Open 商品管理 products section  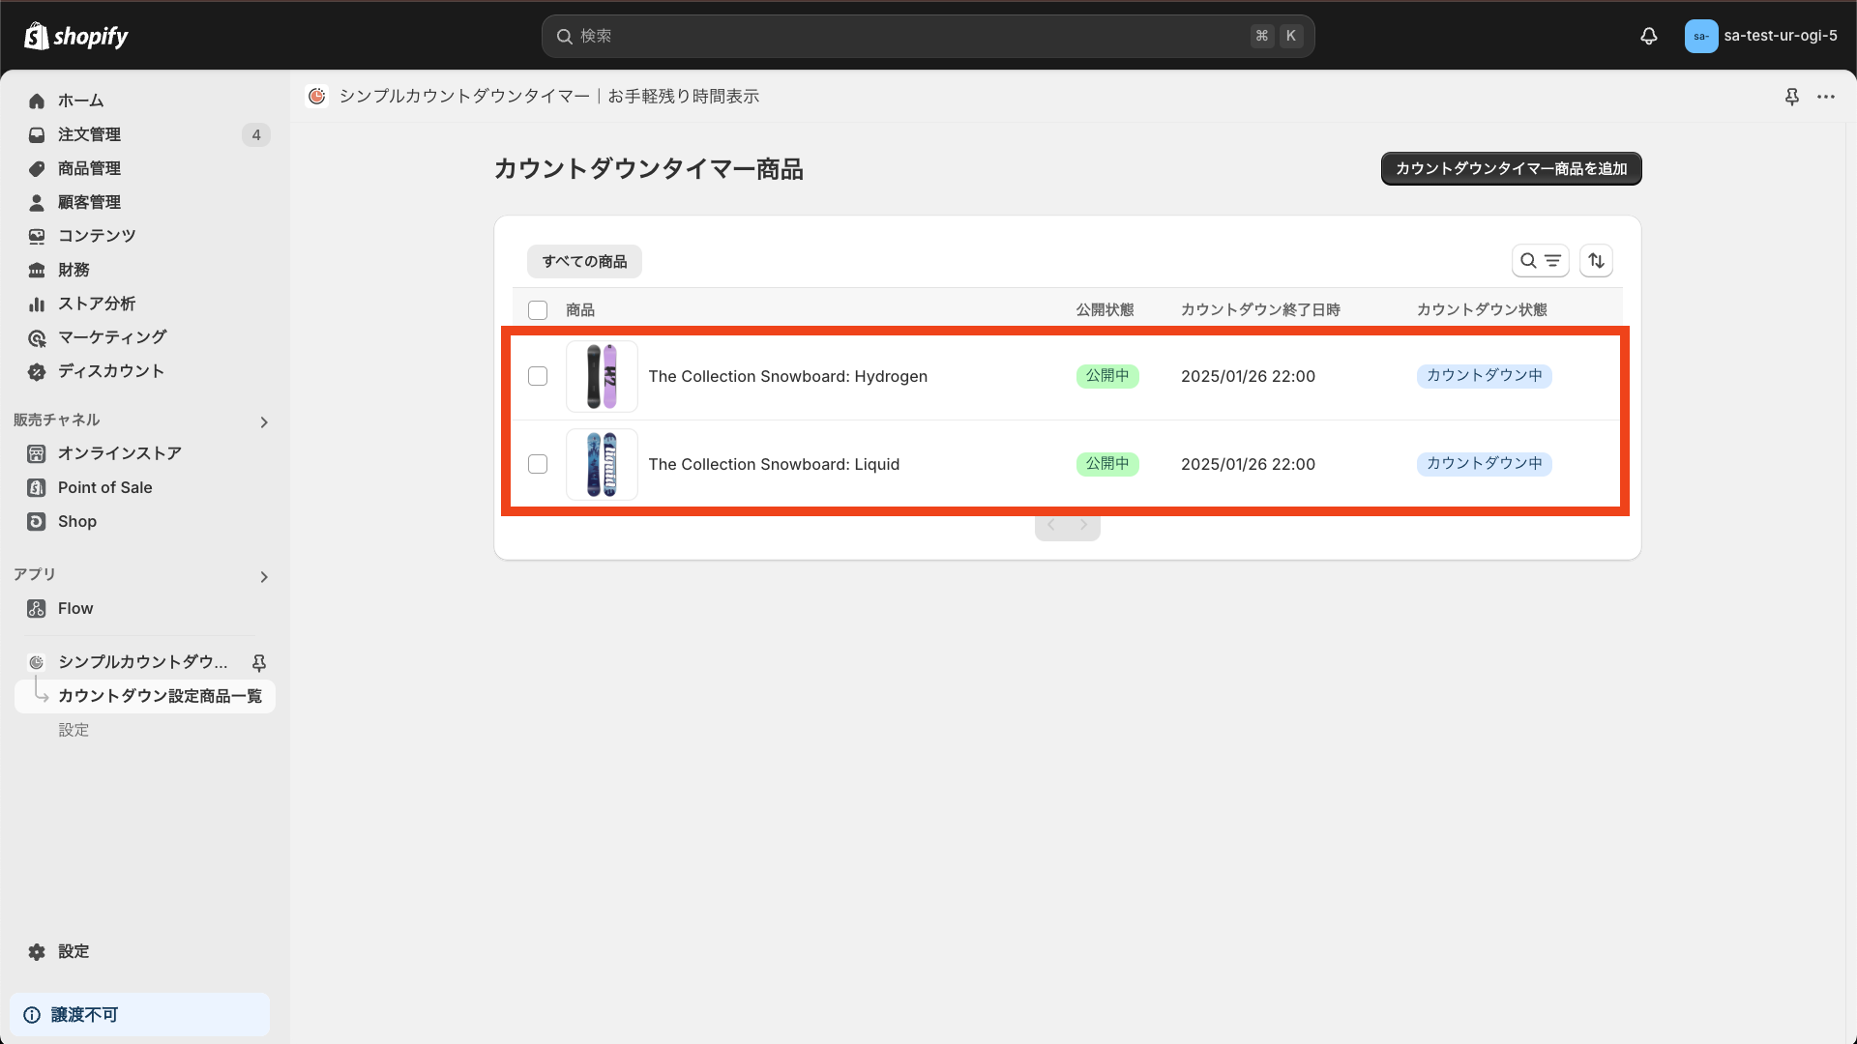pyautogui.click(x=36, y=168)
